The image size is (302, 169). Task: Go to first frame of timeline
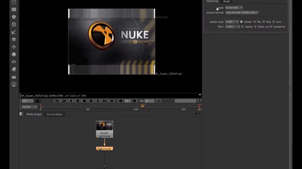(57, 101)
